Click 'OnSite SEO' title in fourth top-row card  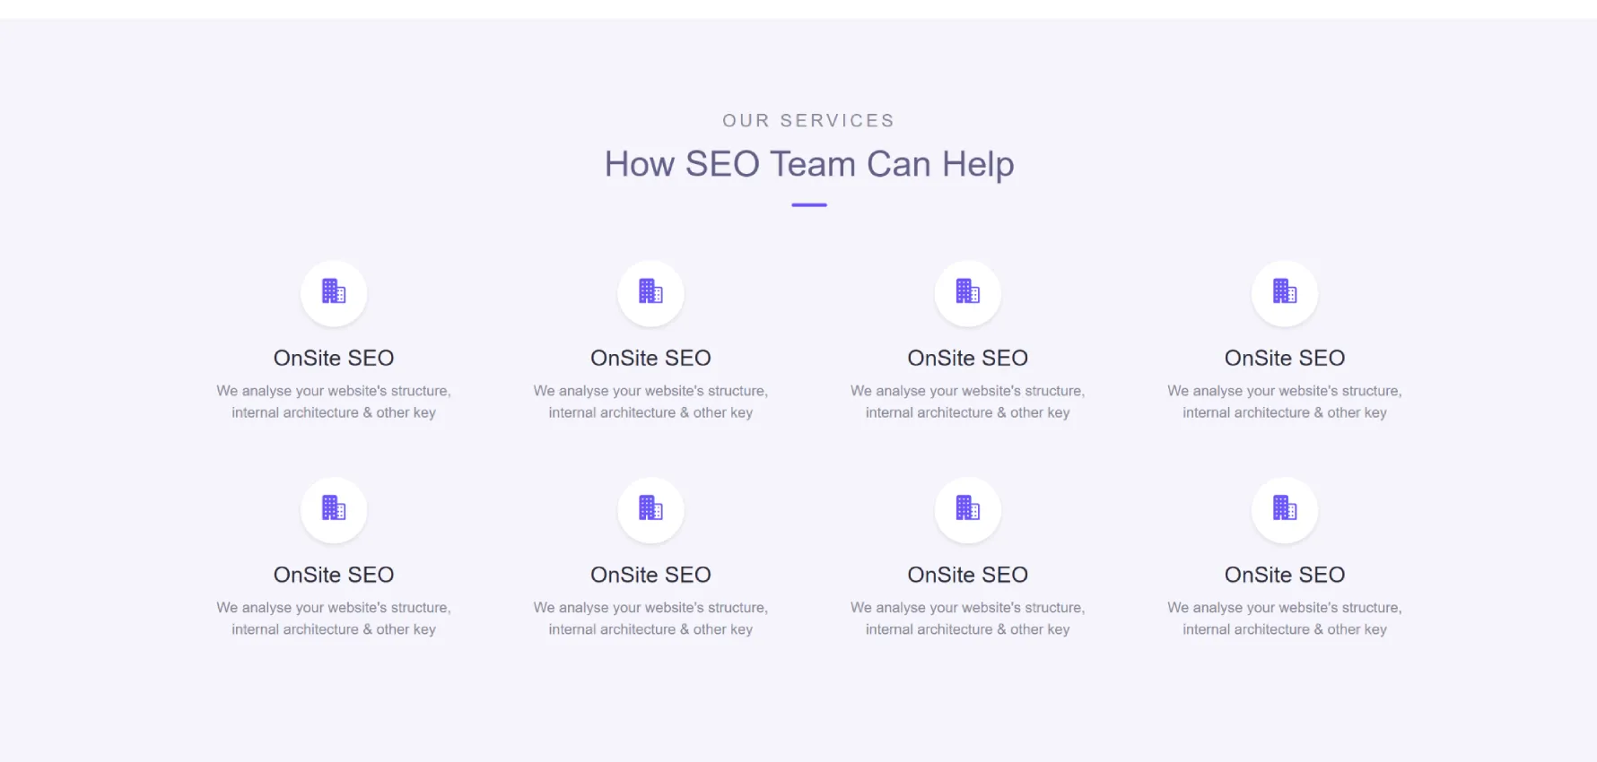coord(1285,358)
